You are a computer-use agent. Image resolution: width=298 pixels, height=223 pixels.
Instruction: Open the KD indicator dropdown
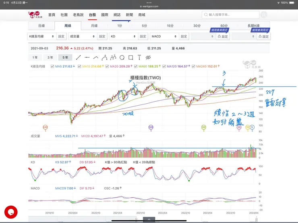point(124,37)
